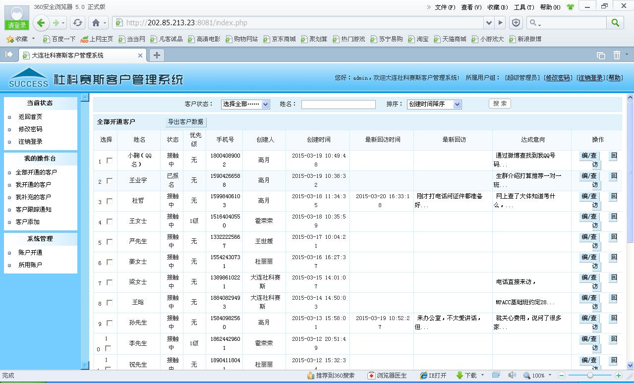Open the 收藏 star favorites icon

pyautogui.click(x=10, y=39)
